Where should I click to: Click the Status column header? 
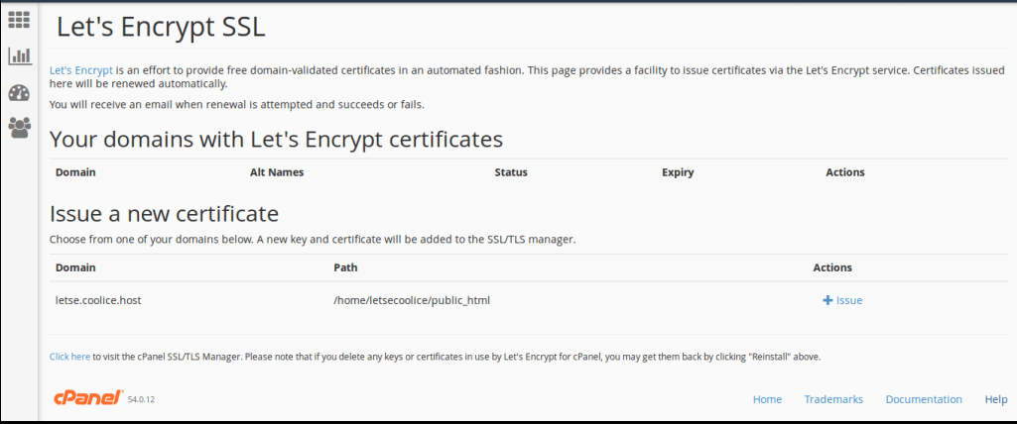(x=511, y=172)
